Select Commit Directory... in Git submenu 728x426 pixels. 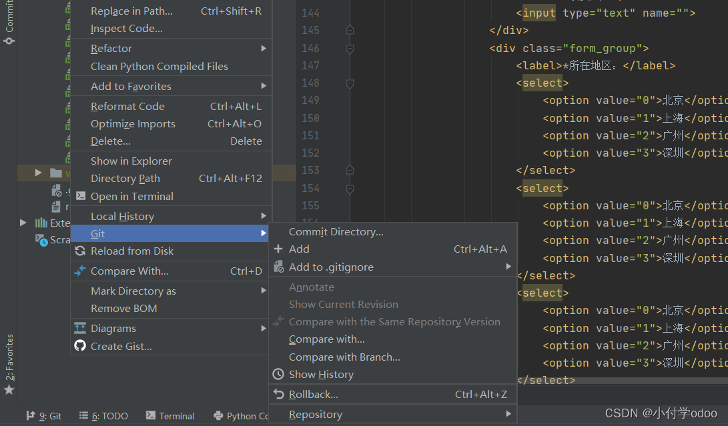tap(393, 231)
